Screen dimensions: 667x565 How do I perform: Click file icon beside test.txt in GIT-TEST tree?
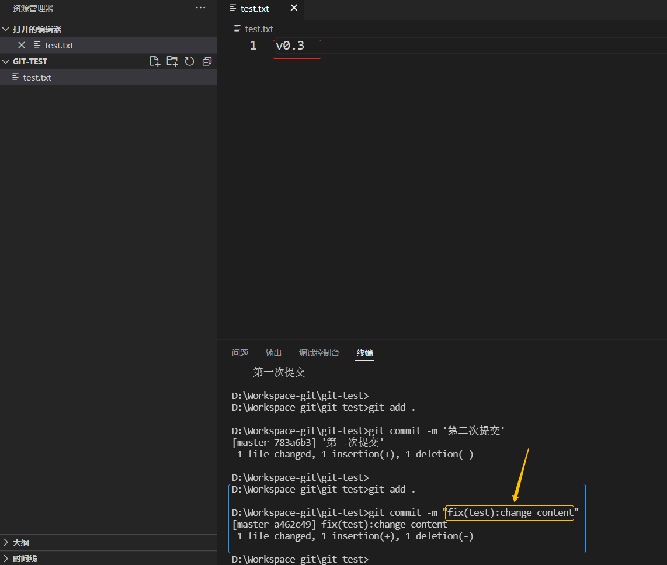[16, 77]
